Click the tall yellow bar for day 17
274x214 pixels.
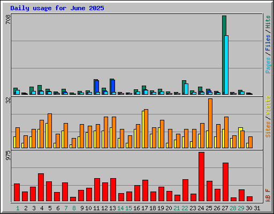pyautogui.click(x=143, y=129)
